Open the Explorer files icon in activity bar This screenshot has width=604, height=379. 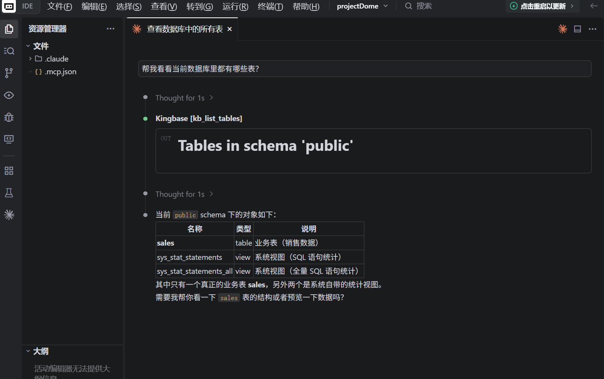point(9,29)
